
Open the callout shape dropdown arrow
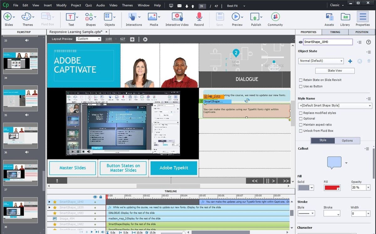pos(346,163)
